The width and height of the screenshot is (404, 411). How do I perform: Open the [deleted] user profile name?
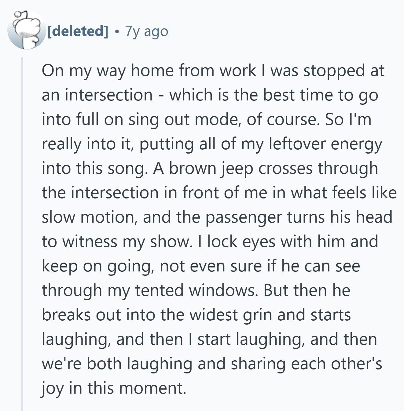click(78, 31)
